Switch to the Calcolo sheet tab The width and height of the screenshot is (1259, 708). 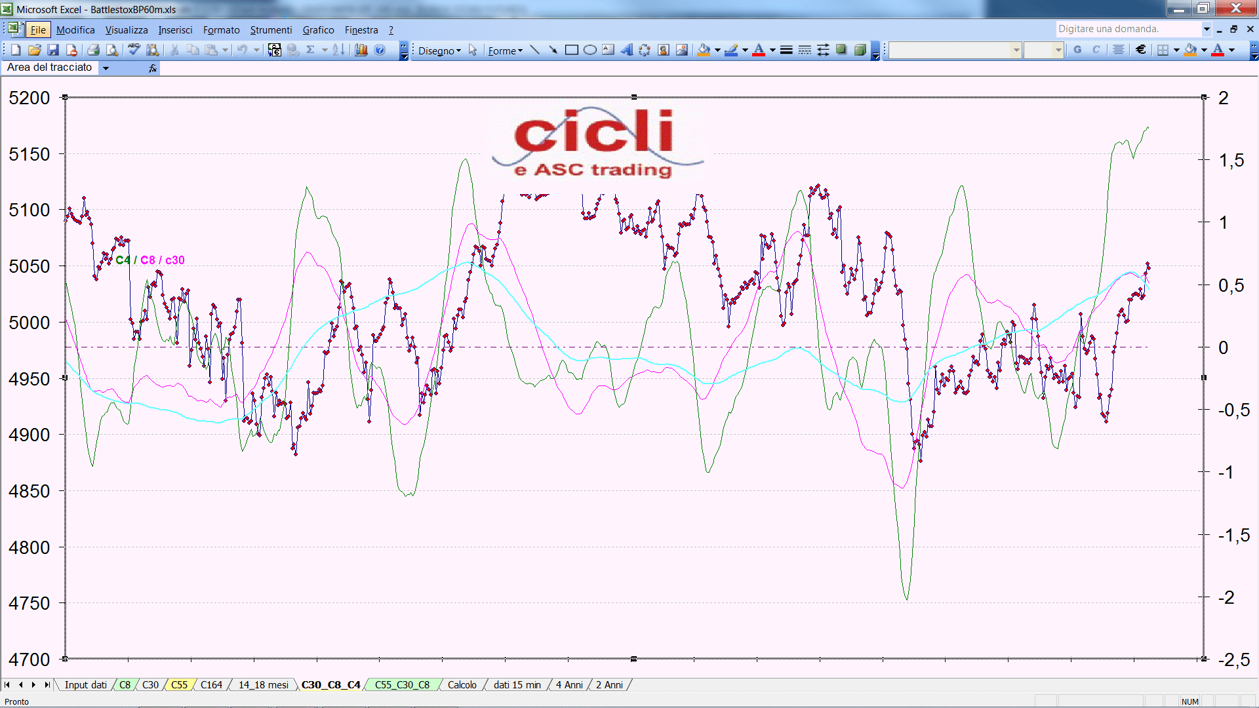tap(462, 684)
